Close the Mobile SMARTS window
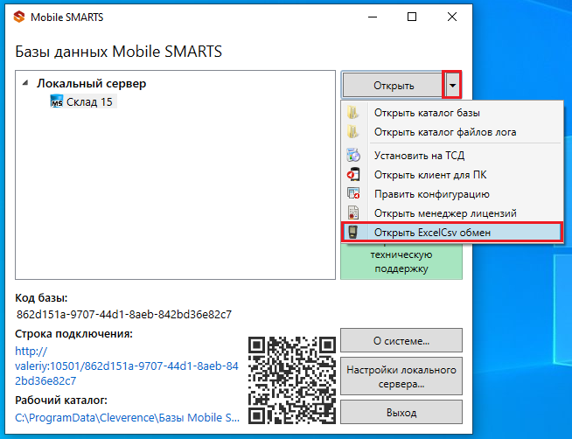This screenshot has width=572, height=439. coord(452,17)
